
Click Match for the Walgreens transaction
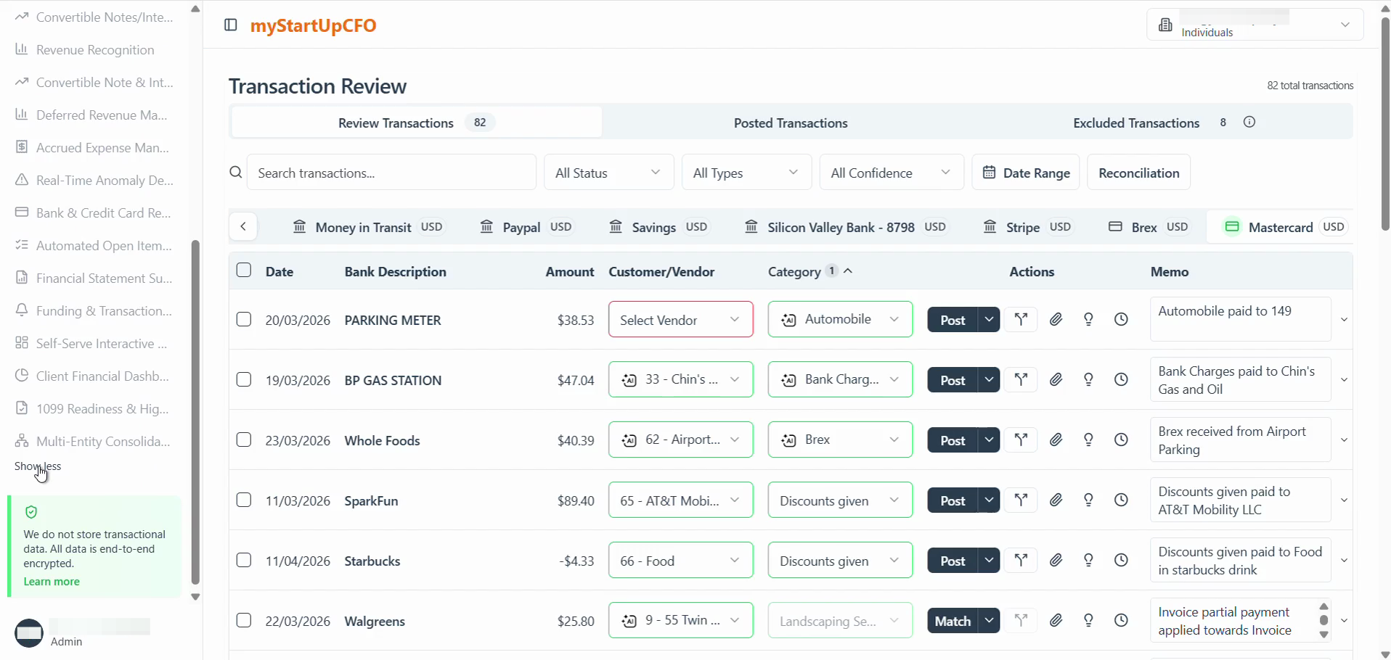(953, 620)
